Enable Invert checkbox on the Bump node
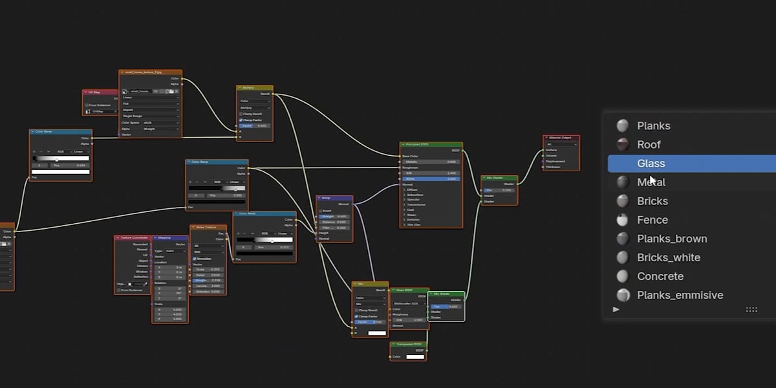 [x=320, y=211]
